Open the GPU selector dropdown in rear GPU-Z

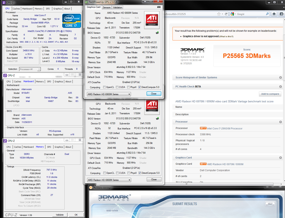click(x=109, y=180)
